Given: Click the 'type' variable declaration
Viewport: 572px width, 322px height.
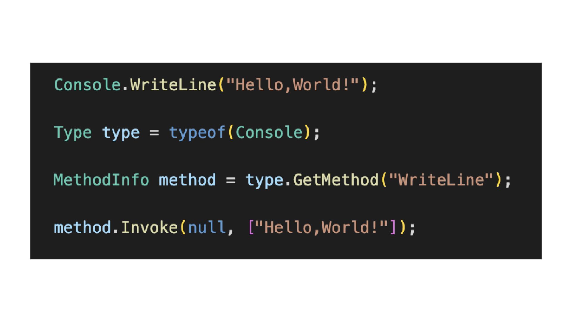Looking at the screenshot, I should click(x=121, y=132).
